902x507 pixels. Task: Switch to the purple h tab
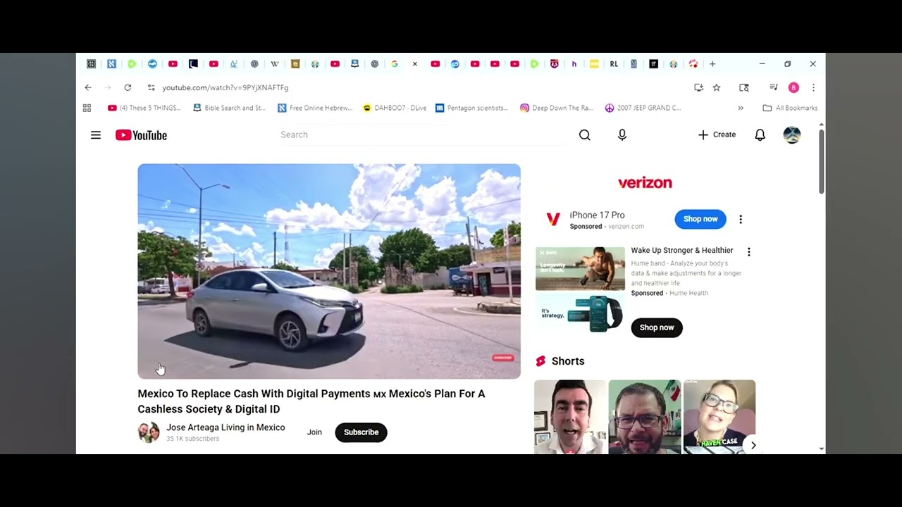tap(574, 64)
